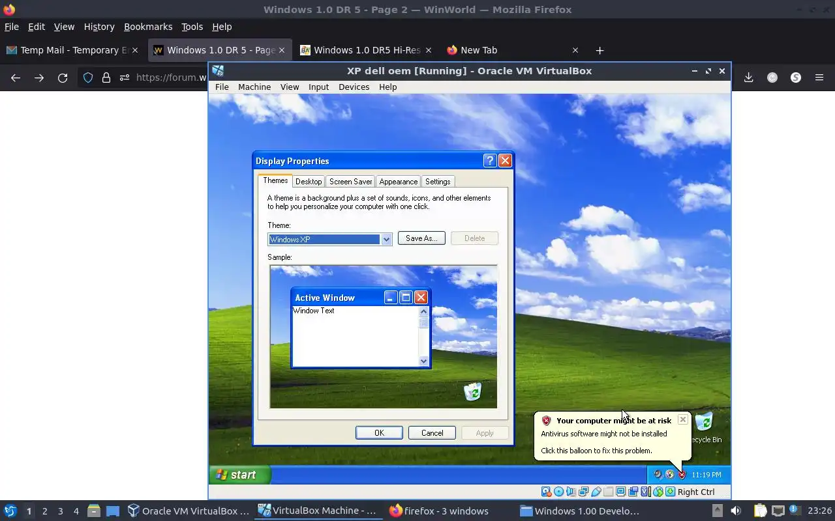This screenshot has width=835, height=521.
Task: Open the host application launcher icon
Action: pyautogui.click(x=10, y=511)
